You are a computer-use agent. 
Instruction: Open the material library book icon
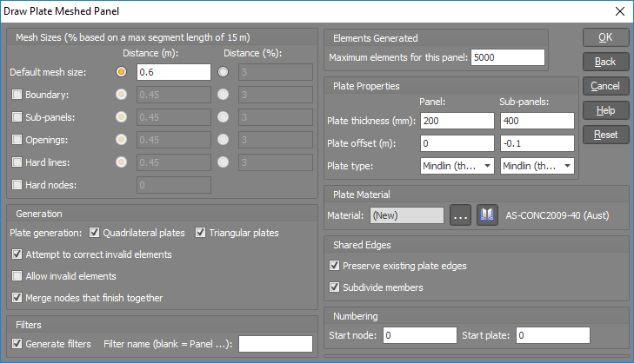pyautogui.click(x=487, y=214)
